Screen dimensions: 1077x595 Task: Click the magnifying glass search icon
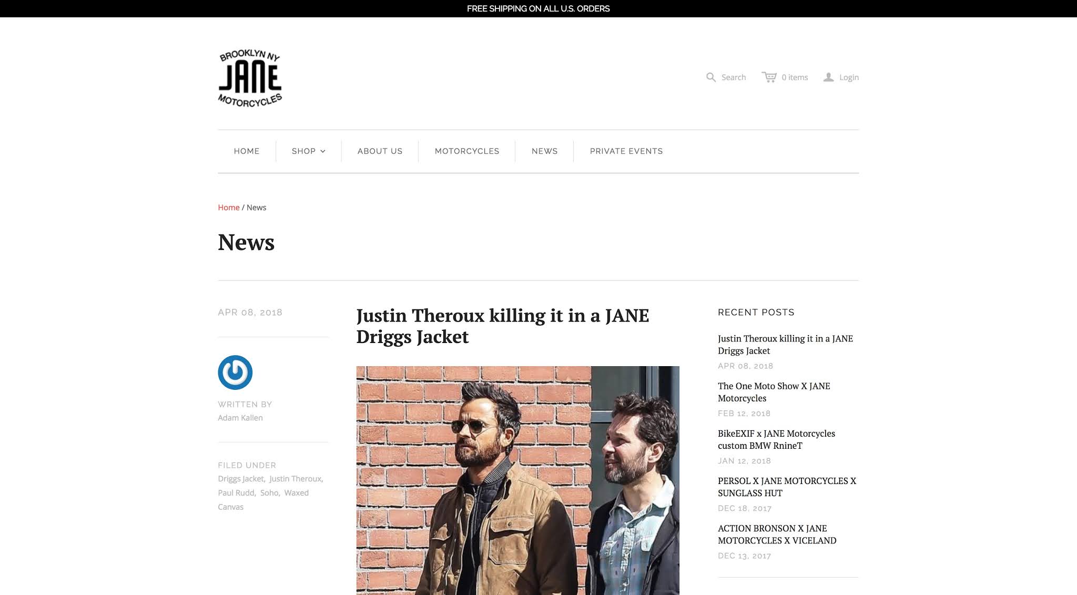(x=710, y=77)
